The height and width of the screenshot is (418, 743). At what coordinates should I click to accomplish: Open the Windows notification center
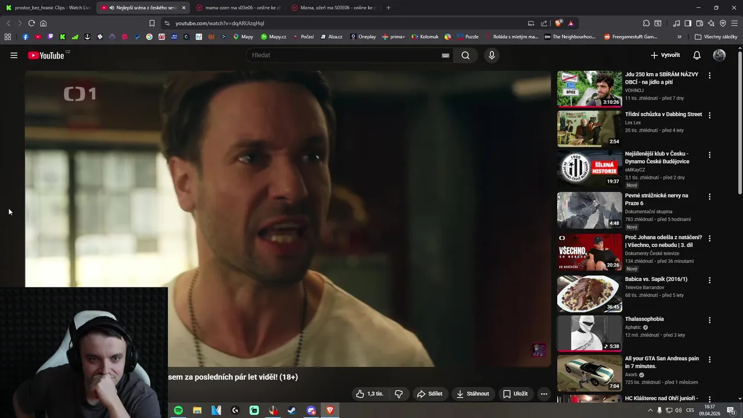click(x=731, y=410)
